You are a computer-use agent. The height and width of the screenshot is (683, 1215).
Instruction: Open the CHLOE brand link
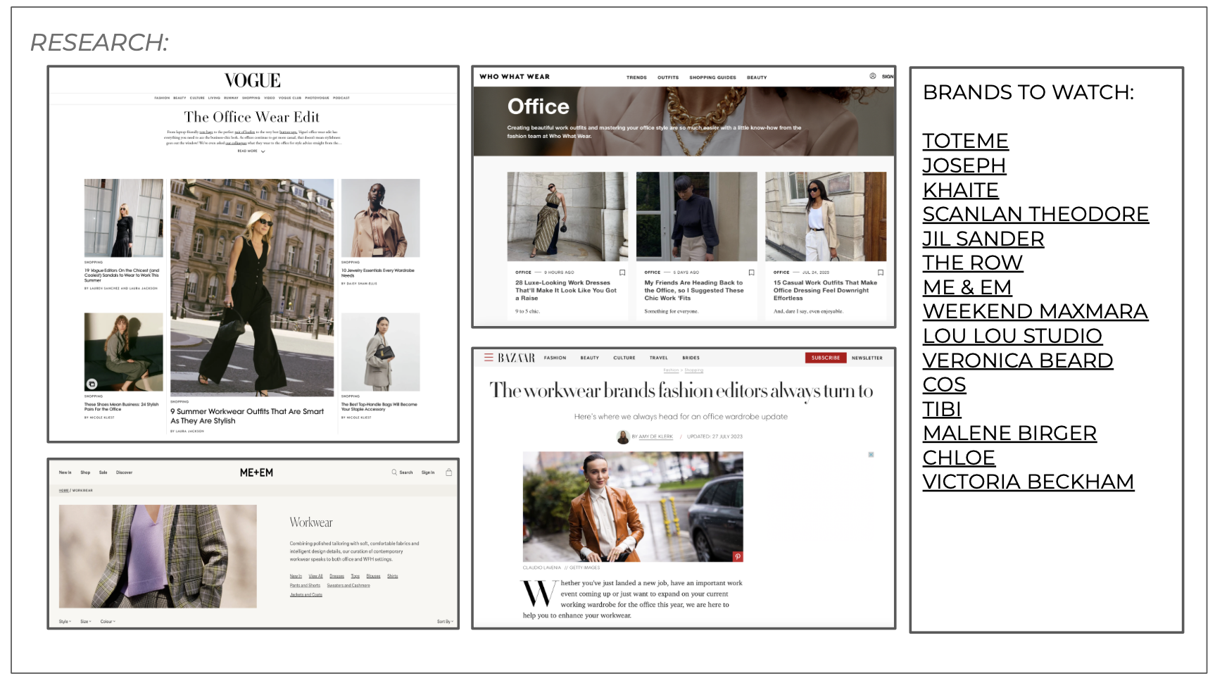pyautogui.click(x=958, y=458)
